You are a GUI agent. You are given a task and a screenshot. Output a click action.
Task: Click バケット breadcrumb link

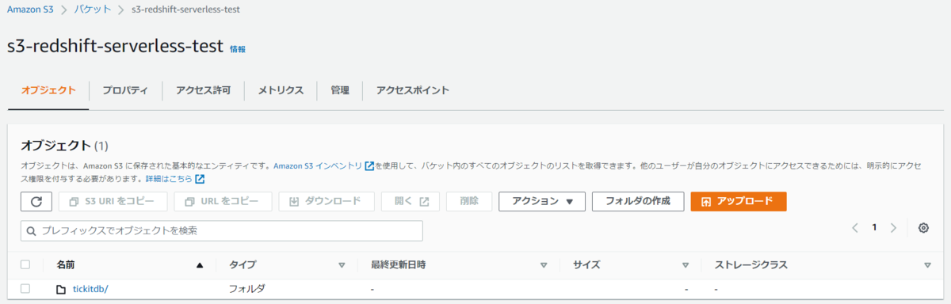coord(93,10)
